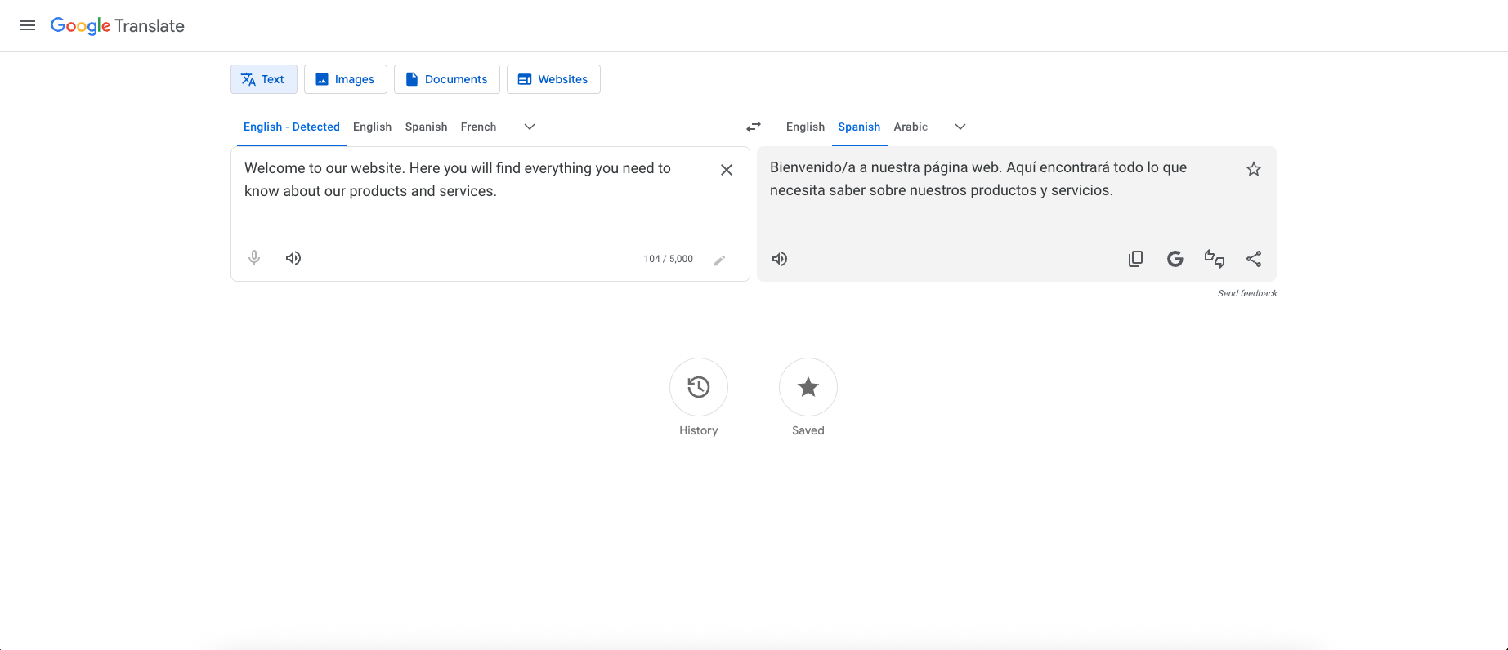Rate this translation

pyautogui.click(x=1215, y=259)
